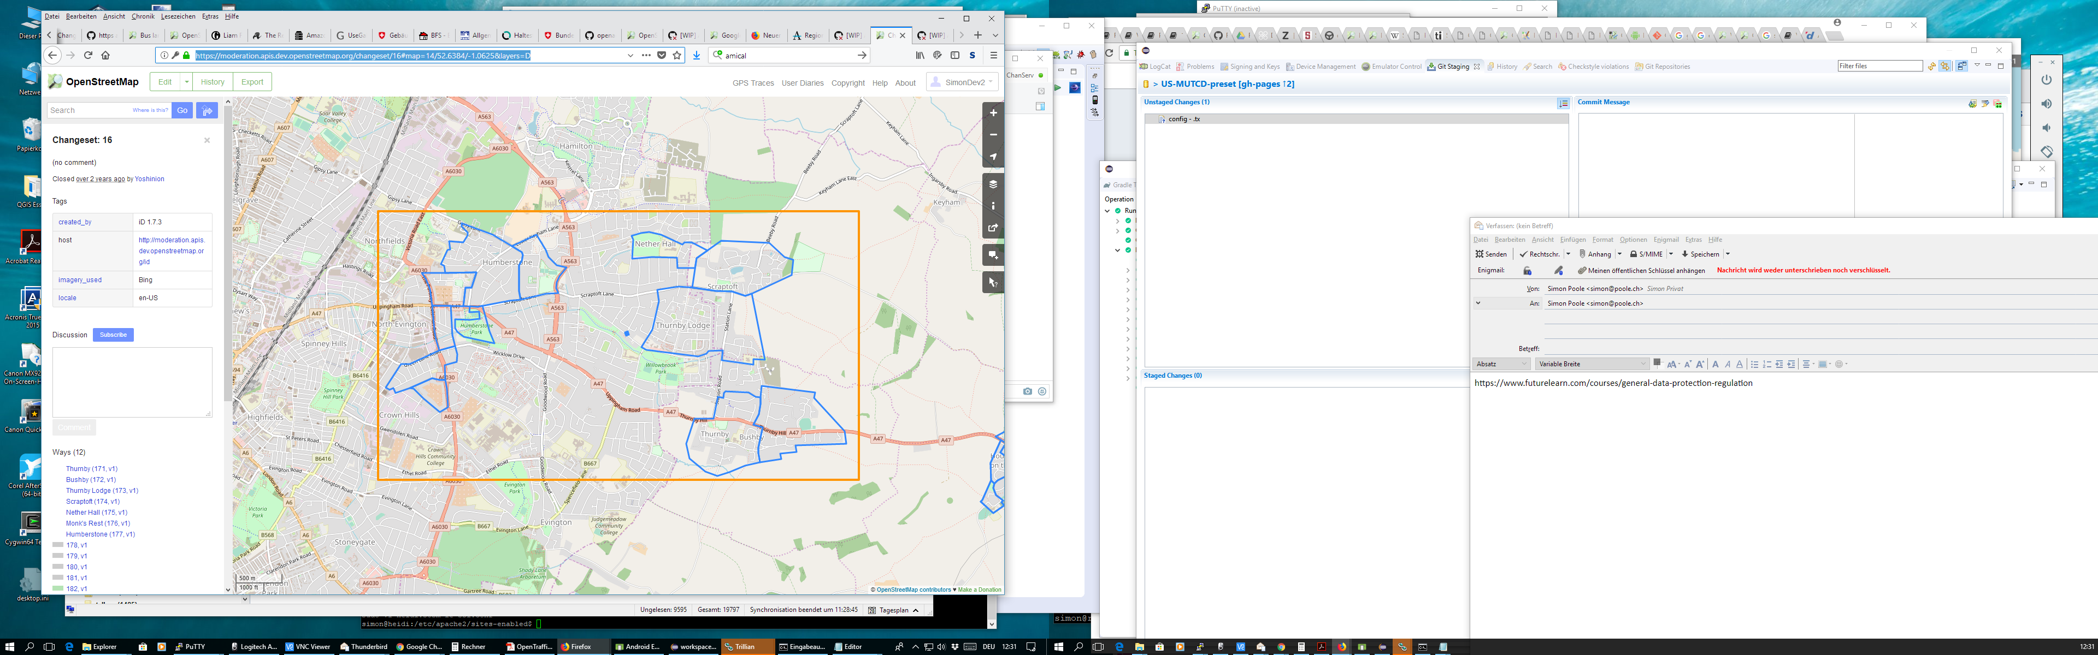Open the Yoshinion user link
Viewport: 2098px width, 655px height.
[150, 179]
